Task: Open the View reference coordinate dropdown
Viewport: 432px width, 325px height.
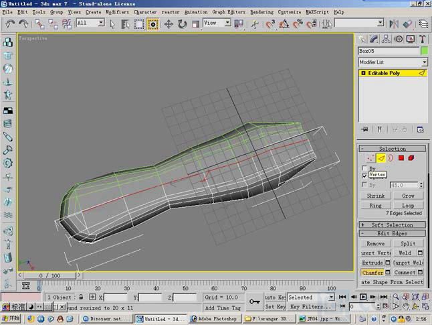Action: [x=227, y=23]
